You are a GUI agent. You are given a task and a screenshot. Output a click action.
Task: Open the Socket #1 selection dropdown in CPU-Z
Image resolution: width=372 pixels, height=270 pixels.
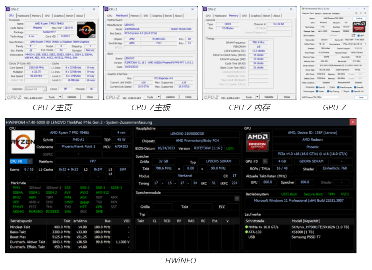tap(36, 89)
